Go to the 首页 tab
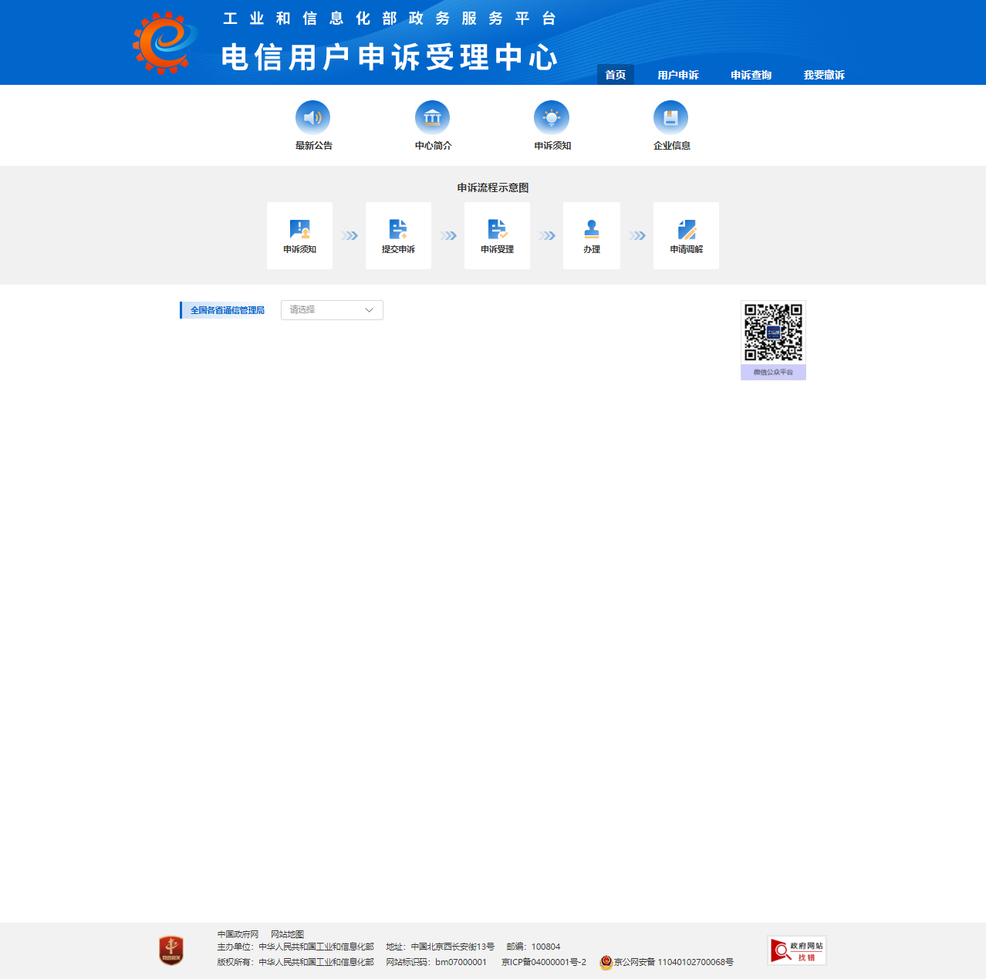 [615, 75]
